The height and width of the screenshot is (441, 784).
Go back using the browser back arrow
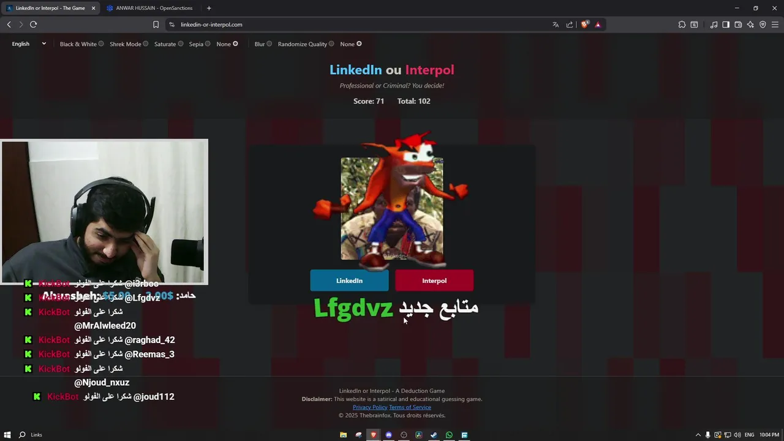tap(9, 24)
